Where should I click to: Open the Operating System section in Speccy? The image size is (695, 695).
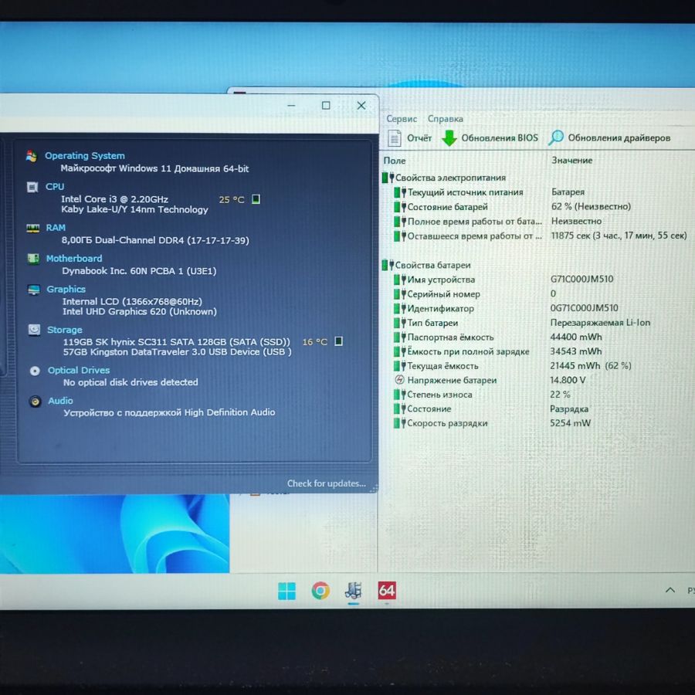coord(84,156)
